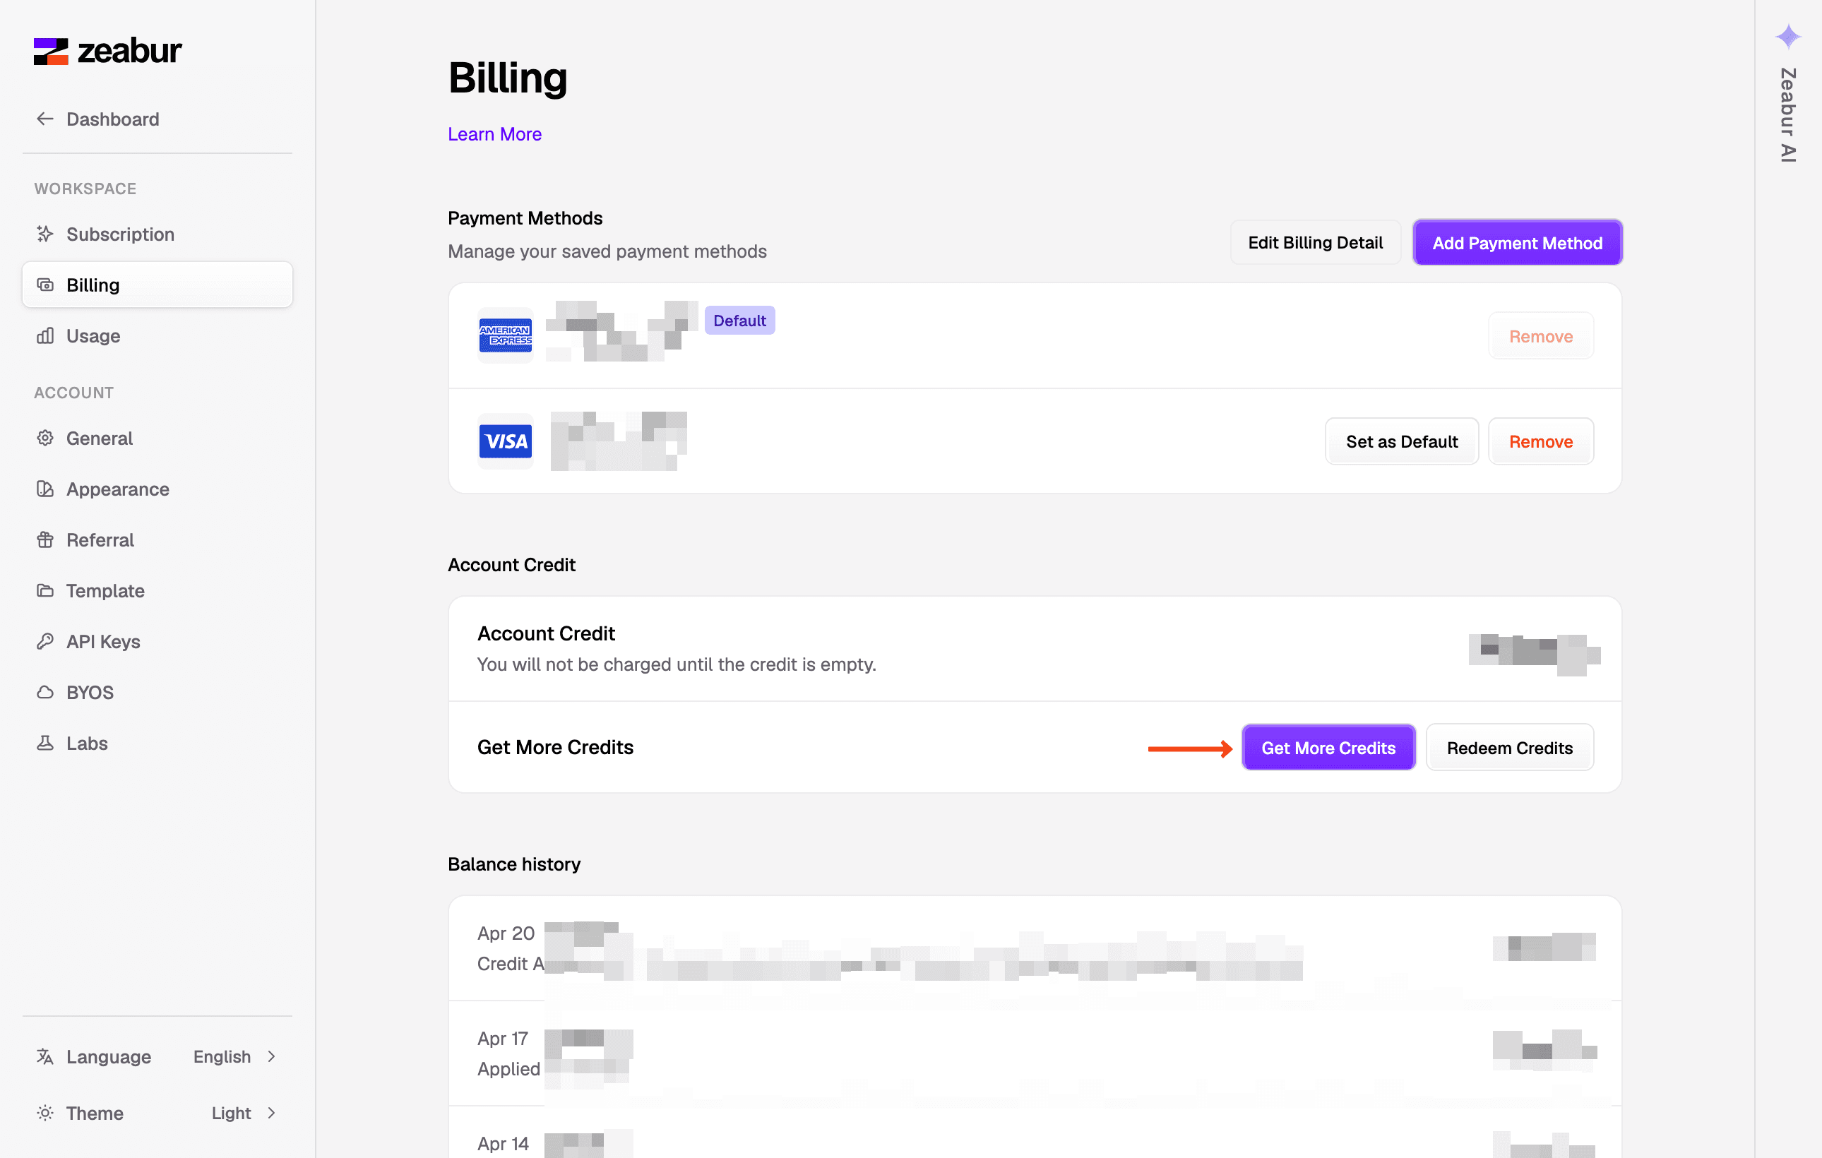Open Zeabur AI sparkle panel

tap(1787, 37)
